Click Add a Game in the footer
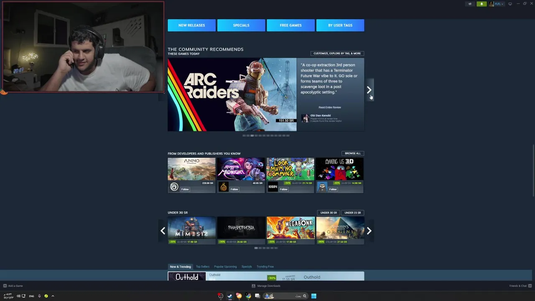The image size is (535, 301). pyautogui.click(x=13, y=286)
